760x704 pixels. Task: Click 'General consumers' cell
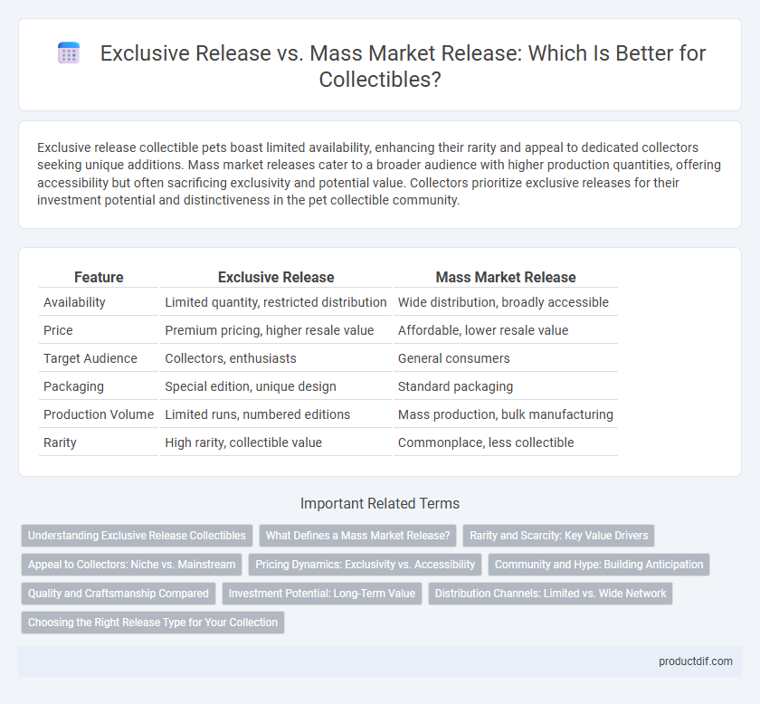tap(506, 358)
